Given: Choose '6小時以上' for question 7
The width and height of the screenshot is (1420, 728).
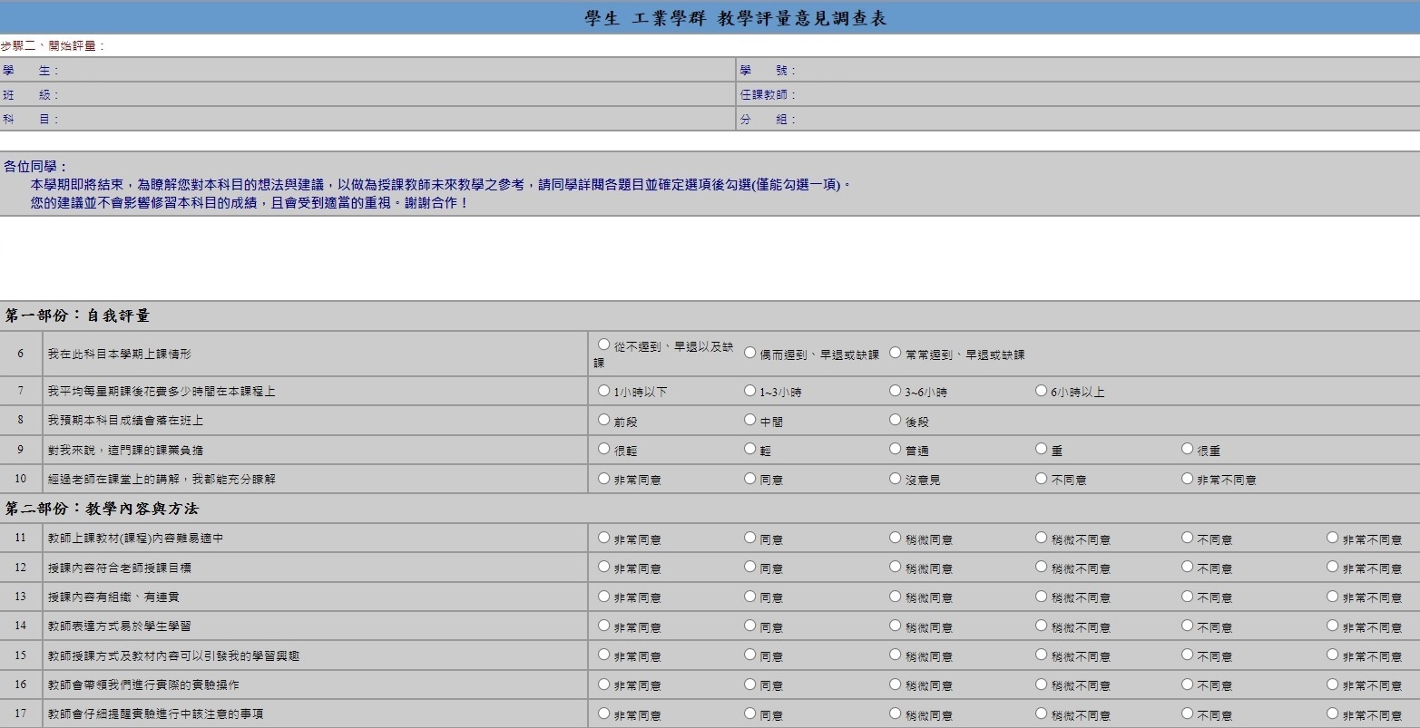Looking at the screenshot, I should tap(1042, 391).
